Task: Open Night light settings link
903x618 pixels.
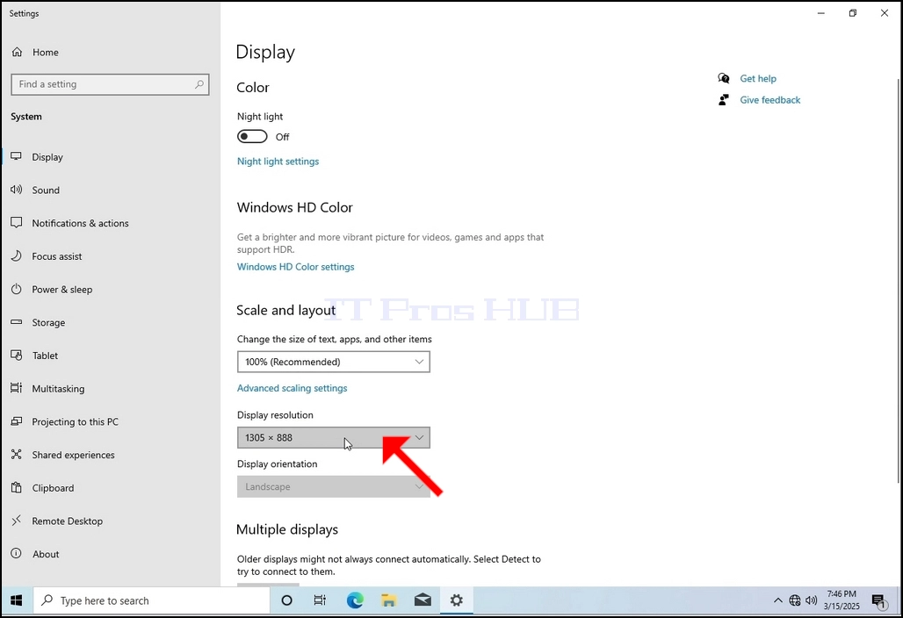Action: pyautogui.click(x=278, y=162)
